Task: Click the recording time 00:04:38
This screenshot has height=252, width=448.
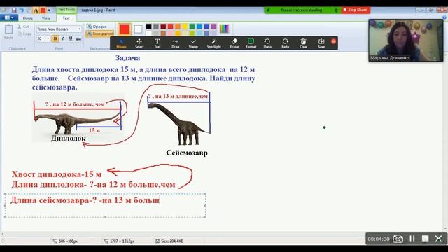Action: [x=379, y=239]
